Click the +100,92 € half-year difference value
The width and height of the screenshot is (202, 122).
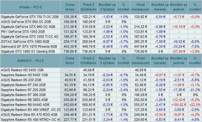pyautogui.click(x=179, y=105)
